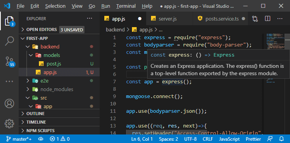Open the Selection menu
The width and height of the screenshot is (290, 143).
pyautogui.click(x=55, y=6)
